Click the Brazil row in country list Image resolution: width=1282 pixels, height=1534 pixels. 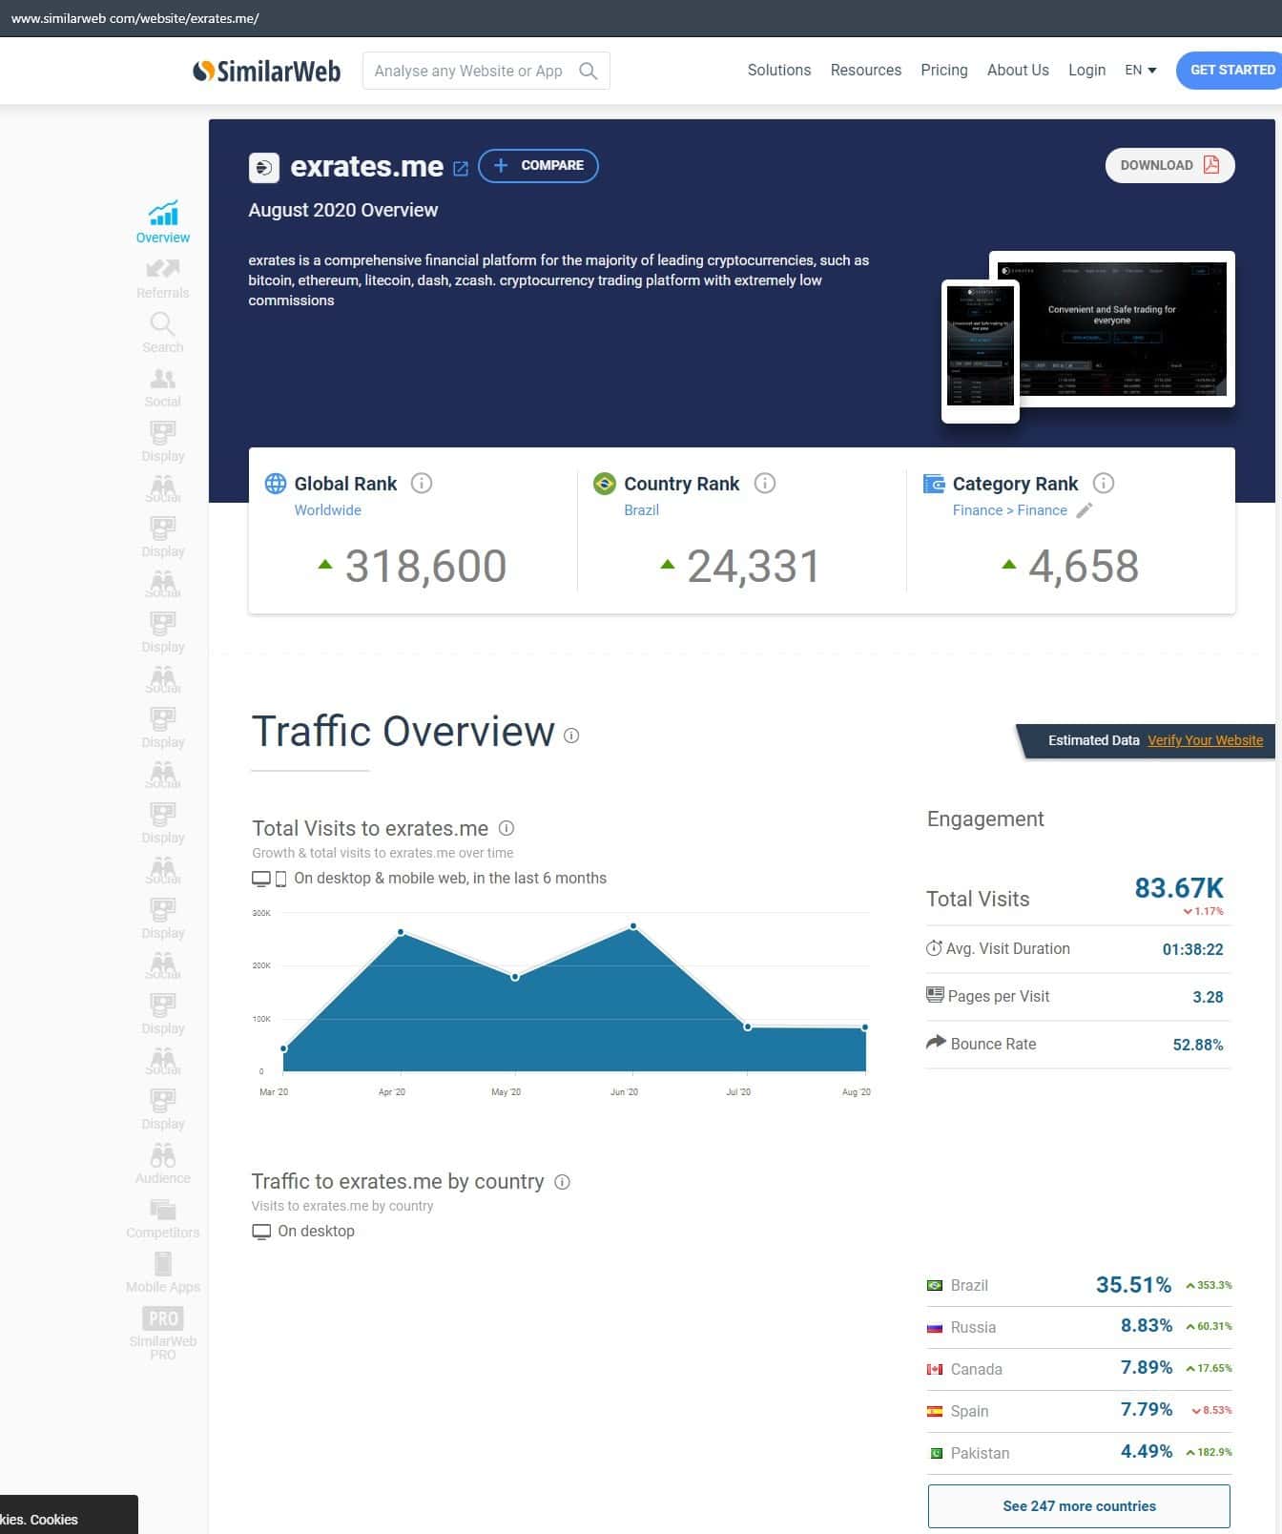[x=1079, y=1285]
